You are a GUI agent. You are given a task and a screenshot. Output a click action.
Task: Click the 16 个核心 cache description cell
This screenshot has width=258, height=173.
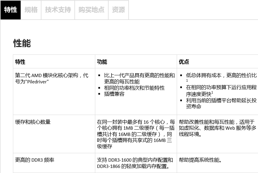pos(135,134)
